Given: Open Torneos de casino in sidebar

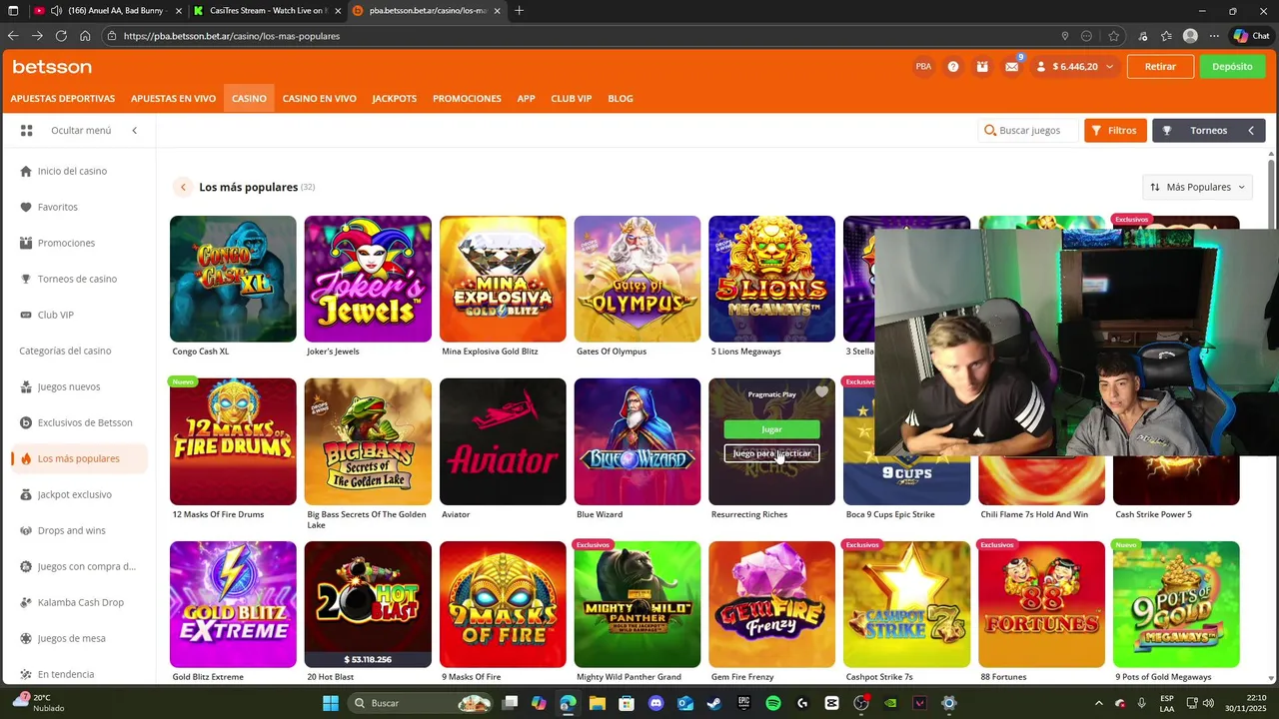Looking at the screenshot, I should tap(78, 279).
